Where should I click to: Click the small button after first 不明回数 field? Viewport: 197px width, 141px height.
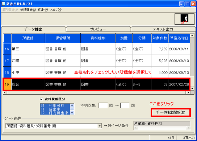pyautogui.click(x=111, y=105)
